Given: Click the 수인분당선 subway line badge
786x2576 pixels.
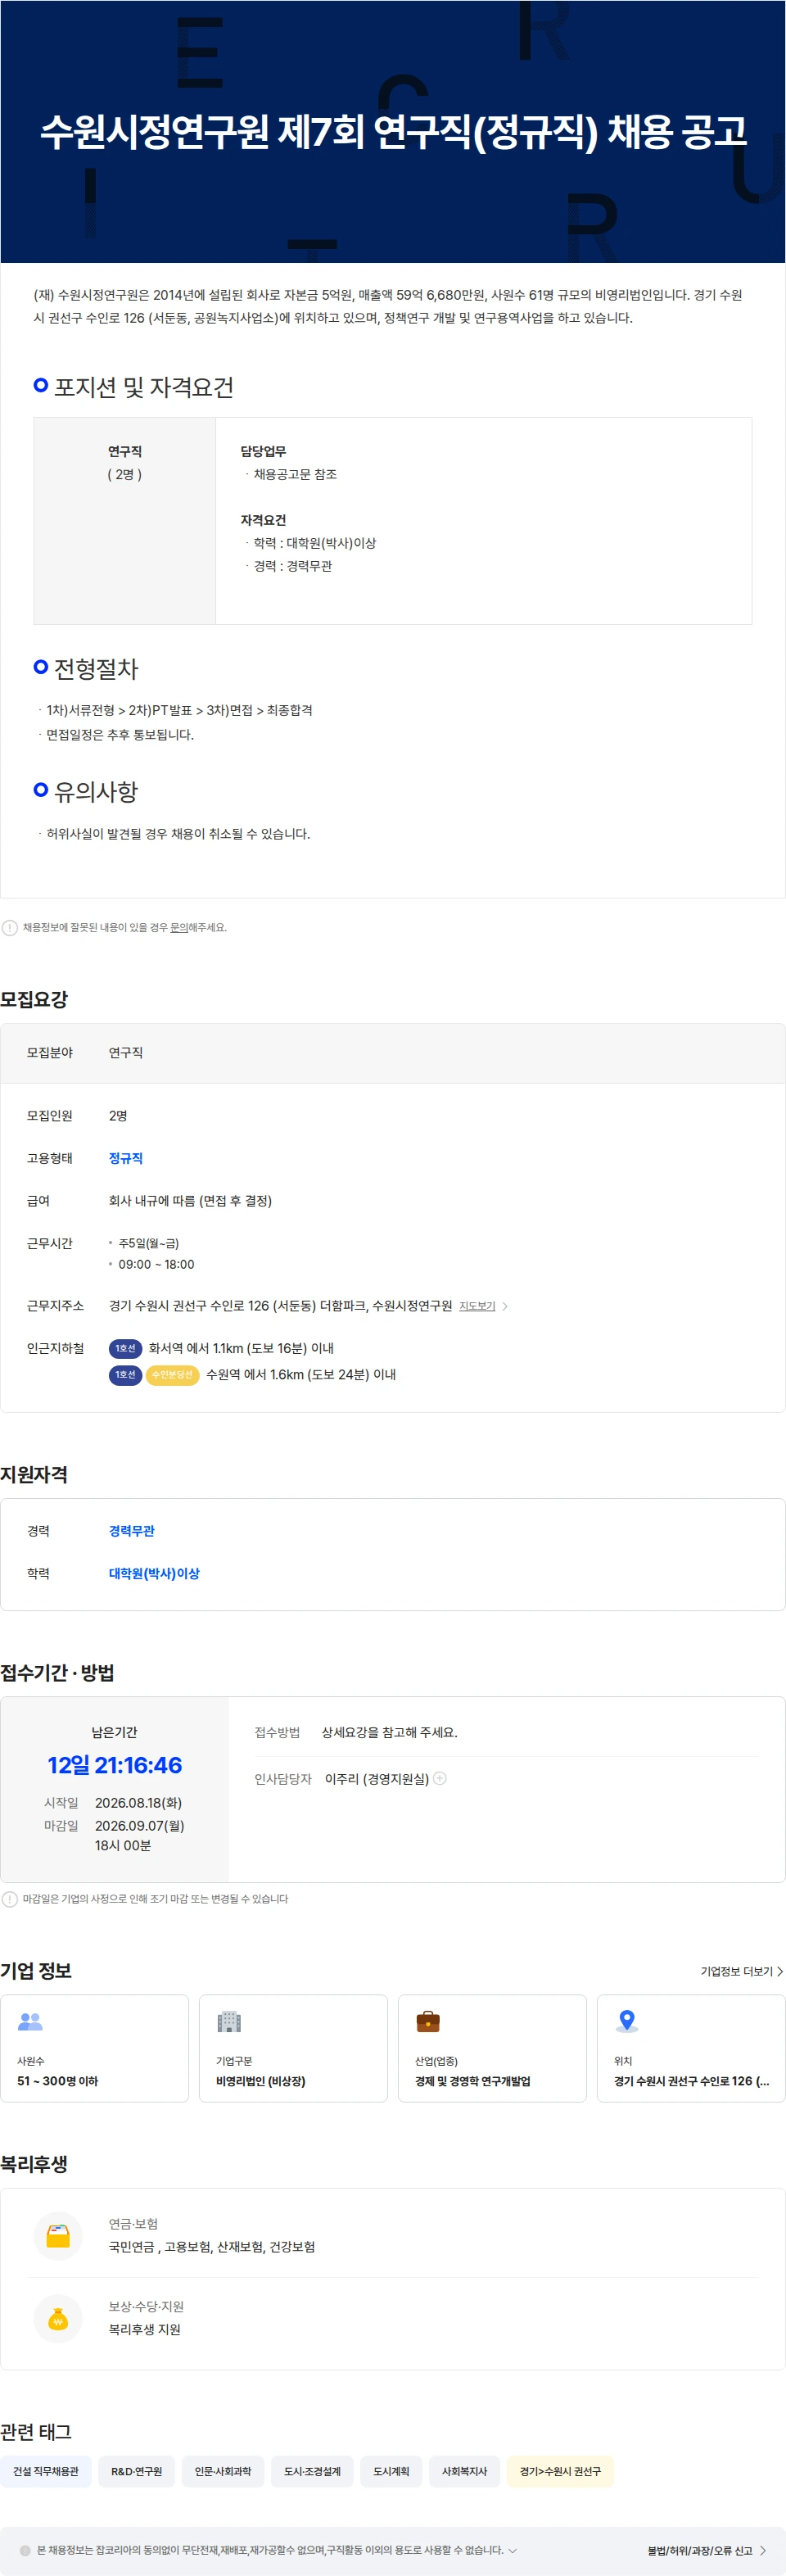Looking at the screenshot, I should (x=172, y=1375).
